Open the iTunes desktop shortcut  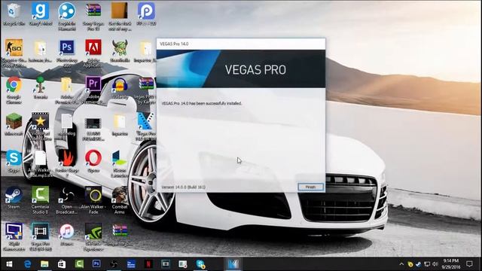pos(67,234)
